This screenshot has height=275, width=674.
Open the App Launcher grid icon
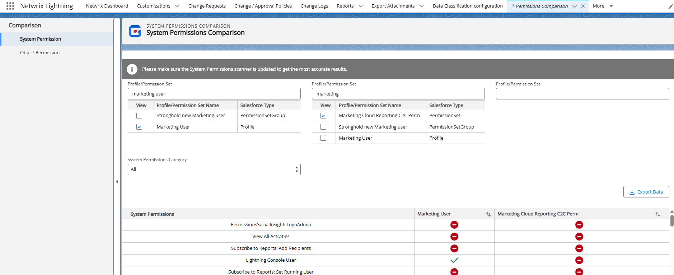(10, 6)
